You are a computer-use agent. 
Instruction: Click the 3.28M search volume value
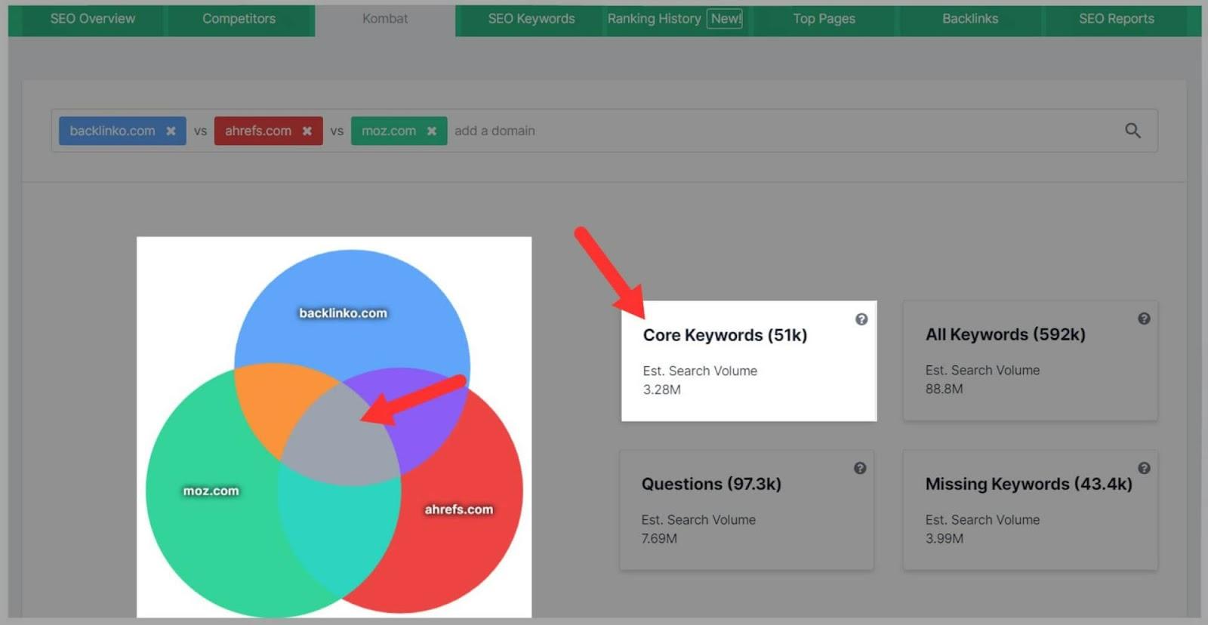[661, 389]
